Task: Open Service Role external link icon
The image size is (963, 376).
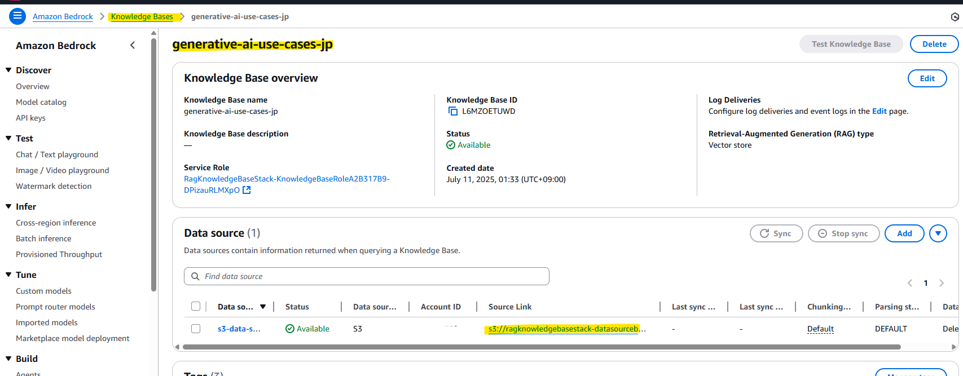Action: click(x=247, y=190)
